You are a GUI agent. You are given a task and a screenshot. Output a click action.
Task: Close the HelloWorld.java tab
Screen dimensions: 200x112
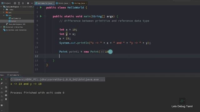click(x=53, y=3)
